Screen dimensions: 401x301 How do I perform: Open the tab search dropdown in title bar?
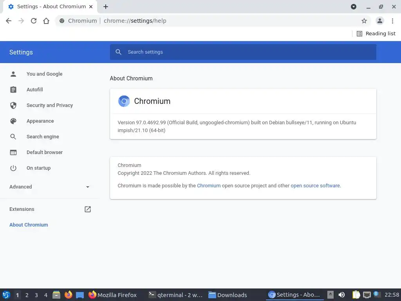click(x=354, y=7)
